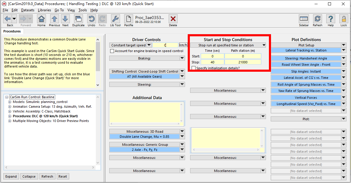
Task: Open Miscellaneous: Generic Group dropdown arrow
Action: point(182,145)
